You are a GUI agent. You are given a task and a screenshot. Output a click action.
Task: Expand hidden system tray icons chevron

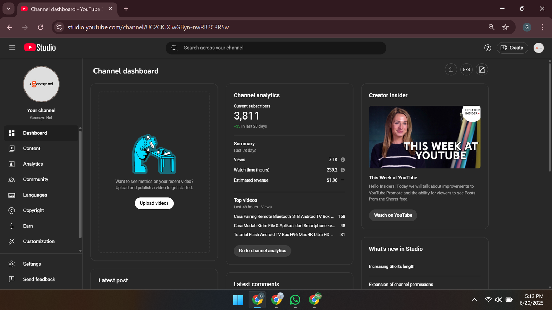tap(475, 300)
